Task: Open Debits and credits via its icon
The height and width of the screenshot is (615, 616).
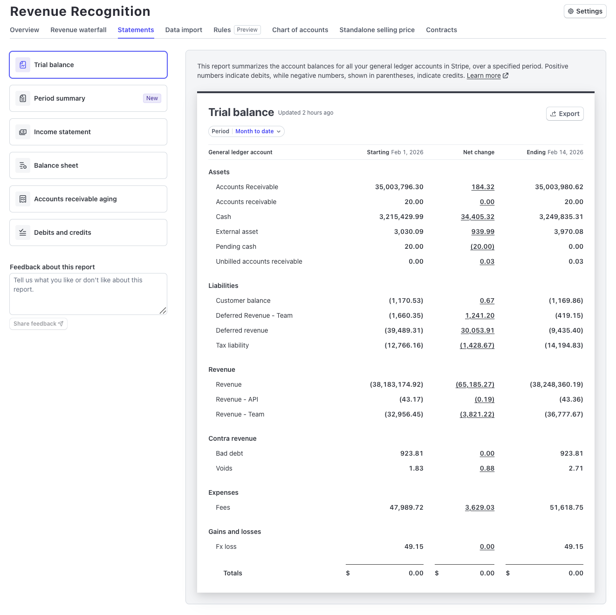Action: (x=23, y=232)
